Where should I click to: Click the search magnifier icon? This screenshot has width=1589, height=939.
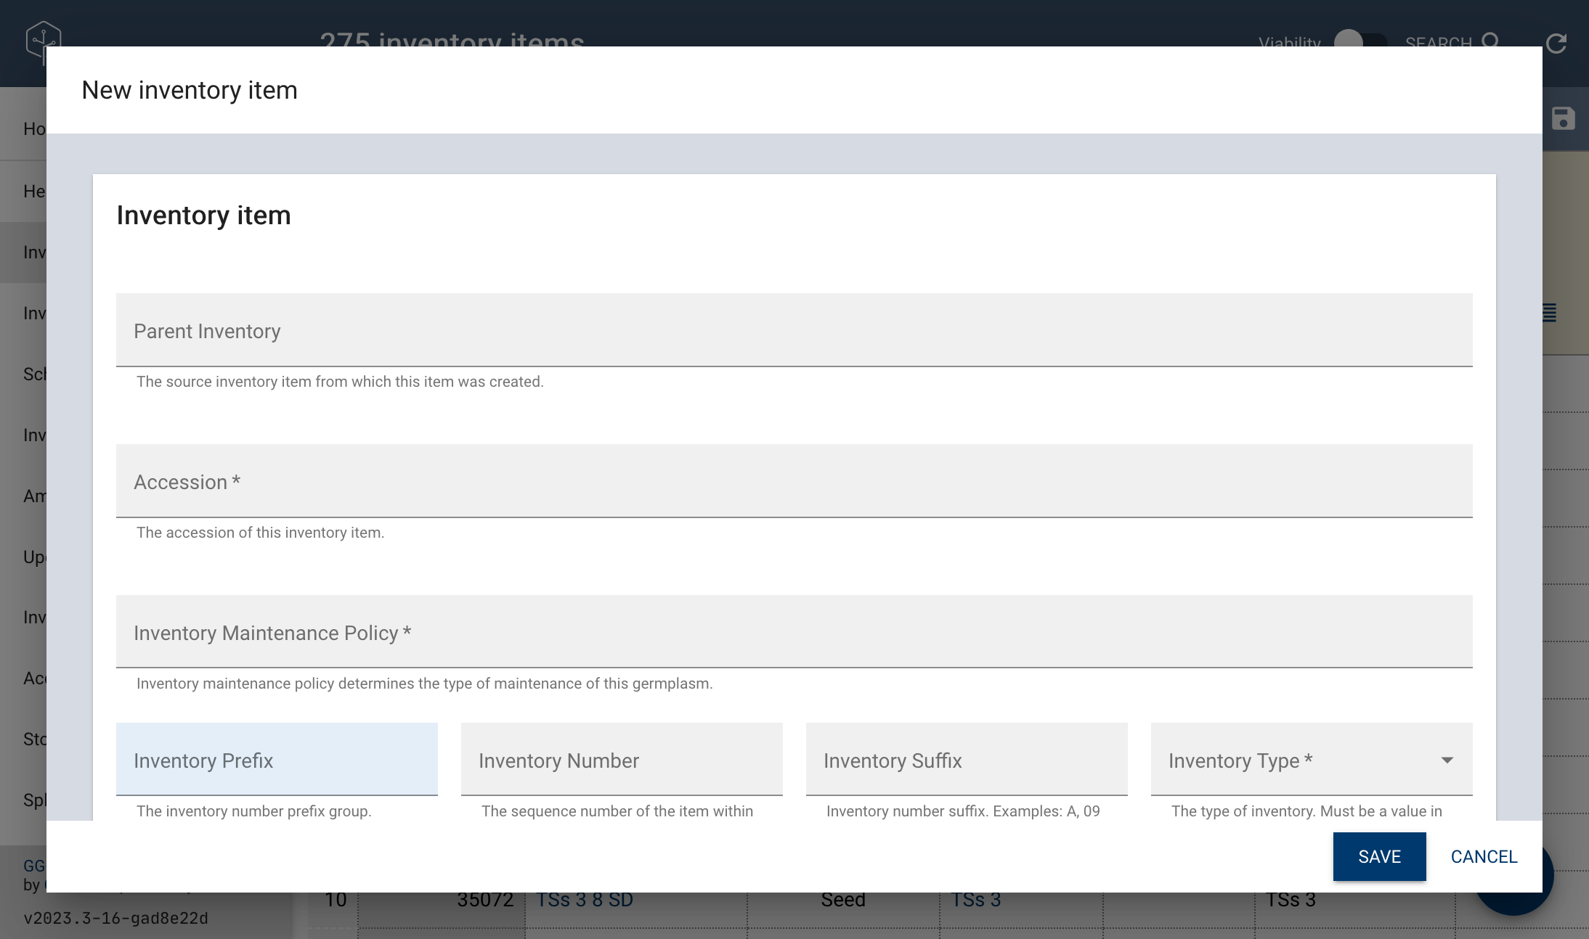pyautogui.click(x=1491, y=40)
